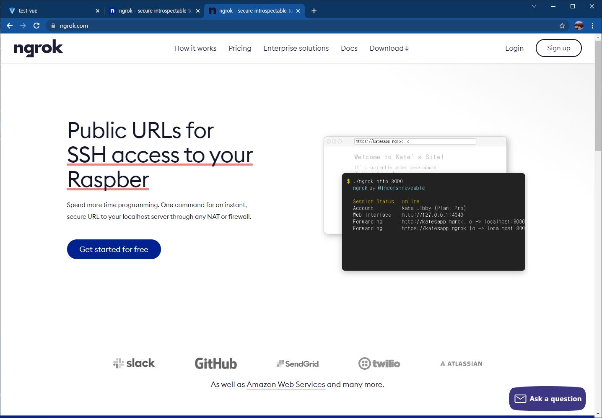Reload the ngrok.com page

click(x=36, y=26)
